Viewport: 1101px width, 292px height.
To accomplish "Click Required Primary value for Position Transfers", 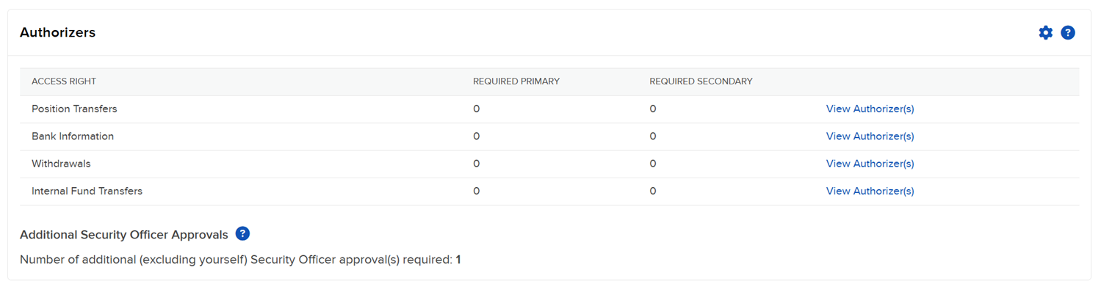I will point(476,109).
